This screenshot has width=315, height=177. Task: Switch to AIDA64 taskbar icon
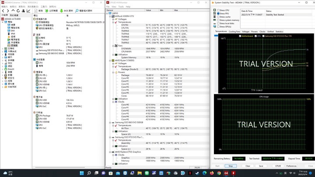226,173
